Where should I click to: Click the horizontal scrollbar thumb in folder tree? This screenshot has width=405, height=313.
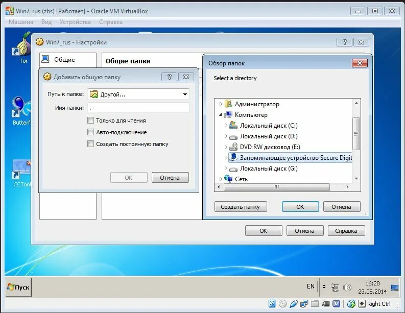[277, 187]
